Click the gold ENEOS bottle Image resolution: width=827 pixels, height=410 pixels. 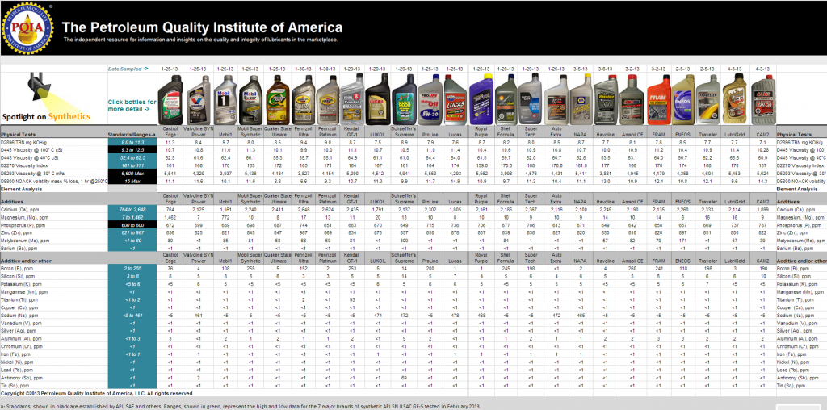683,99
